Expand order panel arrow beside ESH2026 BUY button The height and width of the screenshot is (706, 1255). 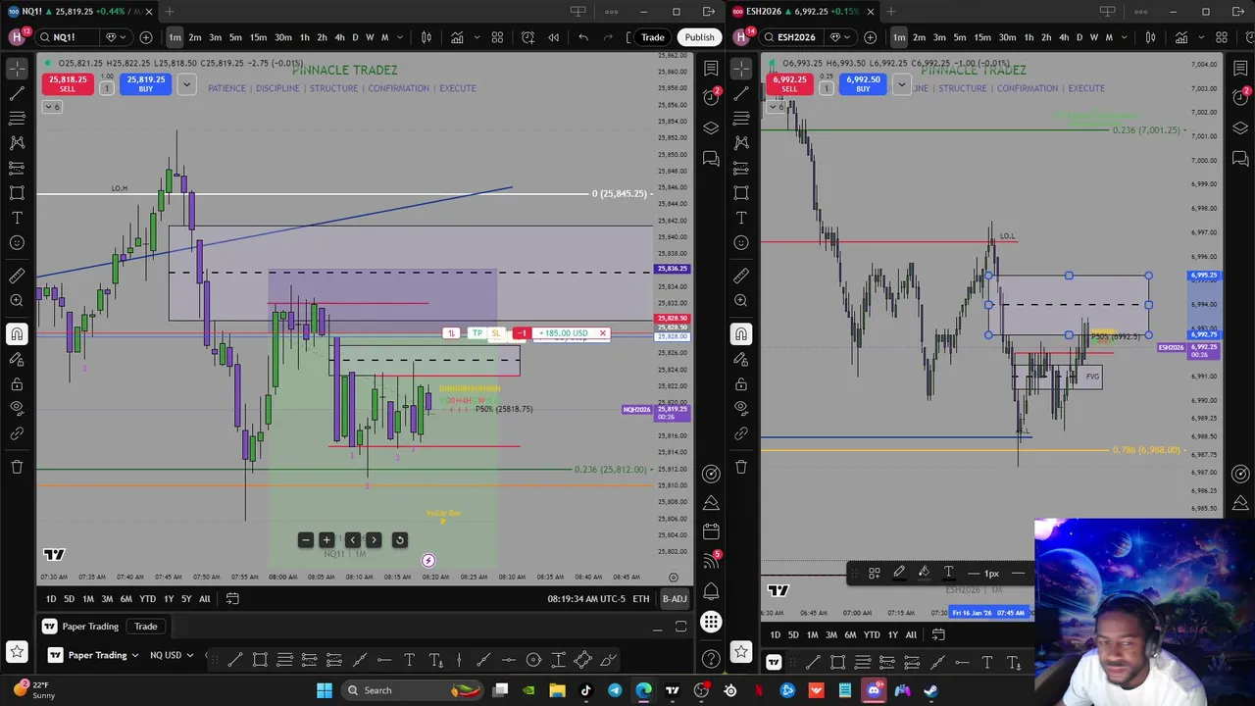pos(901,84)
